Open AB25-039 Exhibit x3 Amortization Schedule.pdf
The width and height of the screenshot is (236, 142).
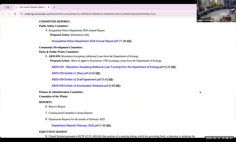(x=80, y=86)
